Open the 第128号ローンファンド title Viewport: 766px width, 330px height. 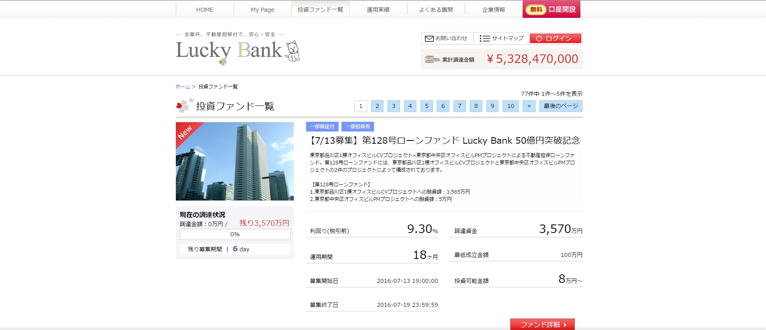[x=444, y=140]
